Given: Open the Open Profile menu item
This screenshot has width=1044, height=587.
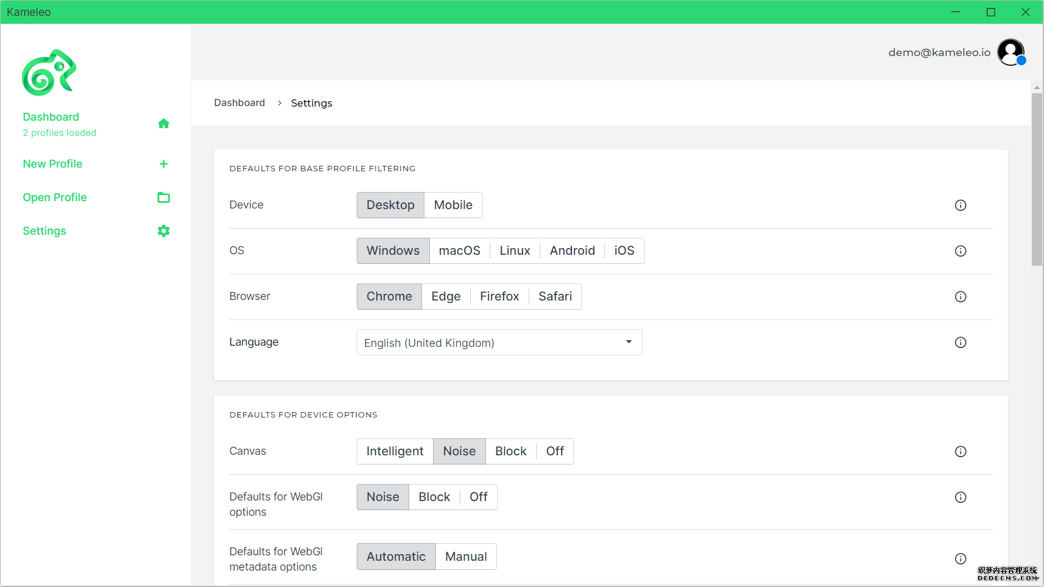Looking at the screenshot, I should 55,197.
